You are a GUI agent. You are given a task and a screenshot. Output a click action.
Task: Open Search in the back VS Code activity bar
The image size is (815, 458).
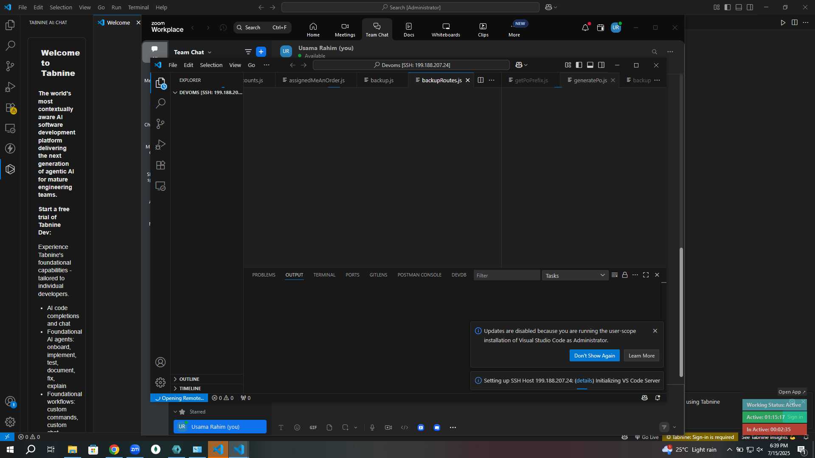tap(10, 45)
